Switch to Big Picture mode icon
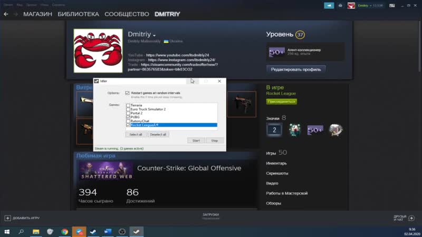 (392, 5)
